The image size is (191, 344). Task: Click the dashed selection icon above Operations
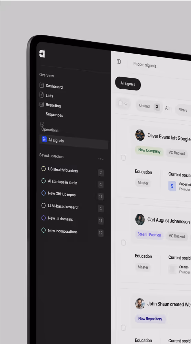(x=42, y=124)
